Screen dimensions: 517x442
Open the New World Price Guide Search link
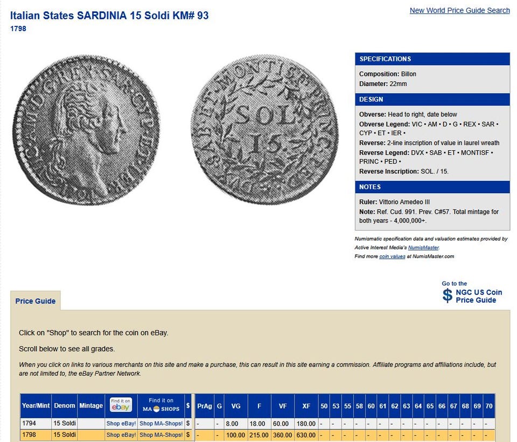(x=459, y=11)
